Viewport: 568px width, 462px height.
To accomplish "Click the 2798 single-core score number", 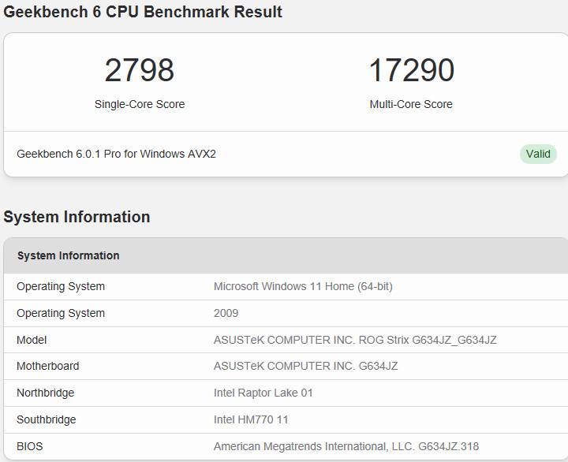I will click(140, 70).
